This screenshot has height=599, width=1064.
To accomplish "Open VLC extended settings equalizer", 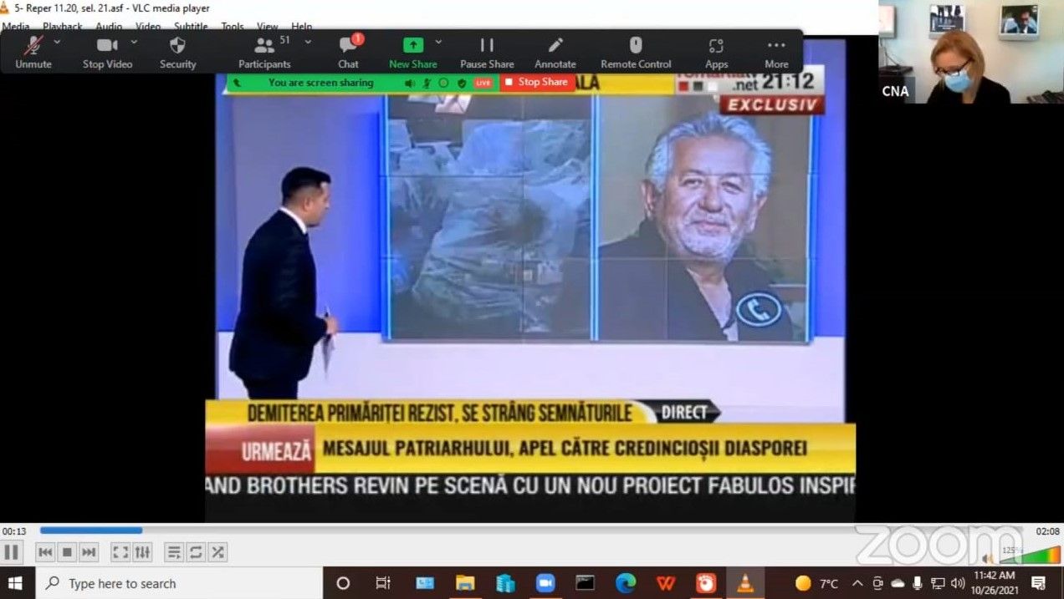I will tap(142, 551).
